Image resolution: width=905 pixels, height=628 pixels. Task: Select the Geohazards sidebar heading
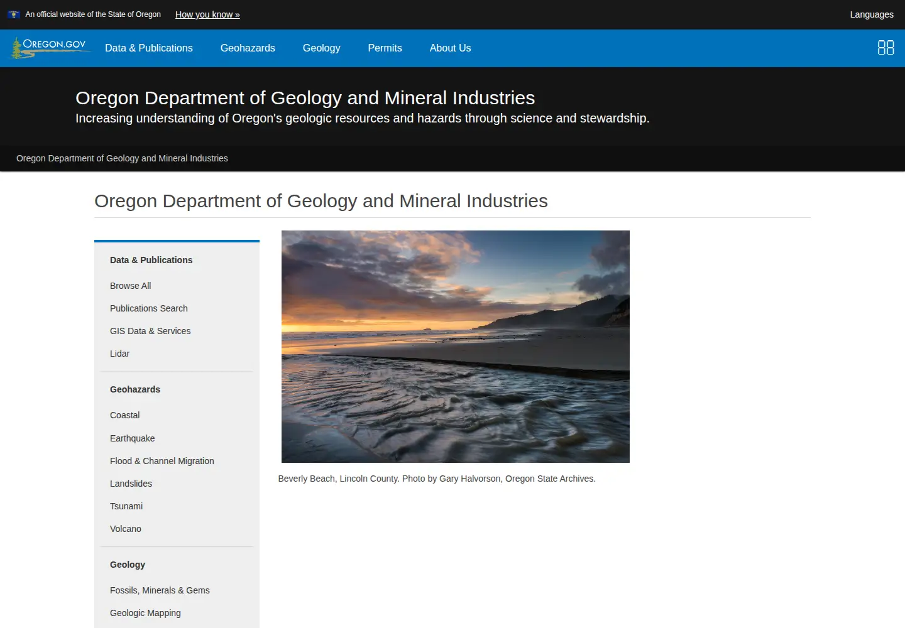tap(135, 389)
